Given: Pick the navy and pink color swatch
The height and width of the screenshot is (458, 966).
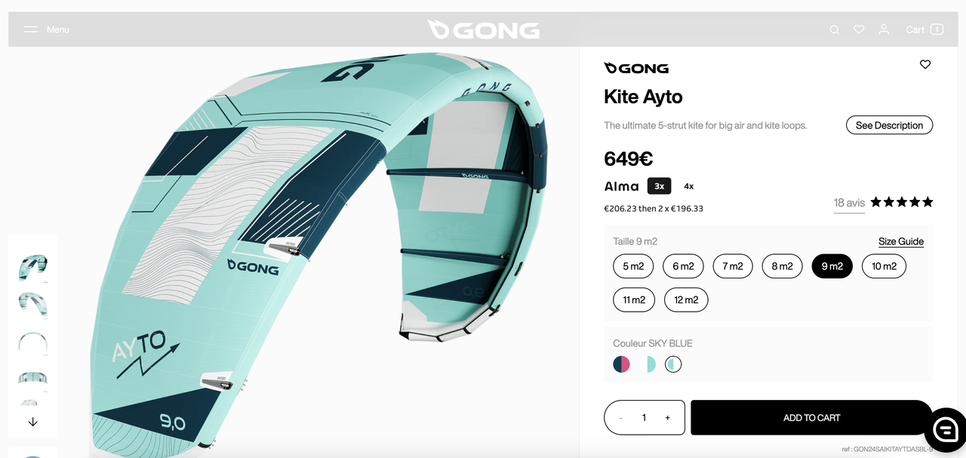Looking at the screenshot, I should (x=622, y=364).
